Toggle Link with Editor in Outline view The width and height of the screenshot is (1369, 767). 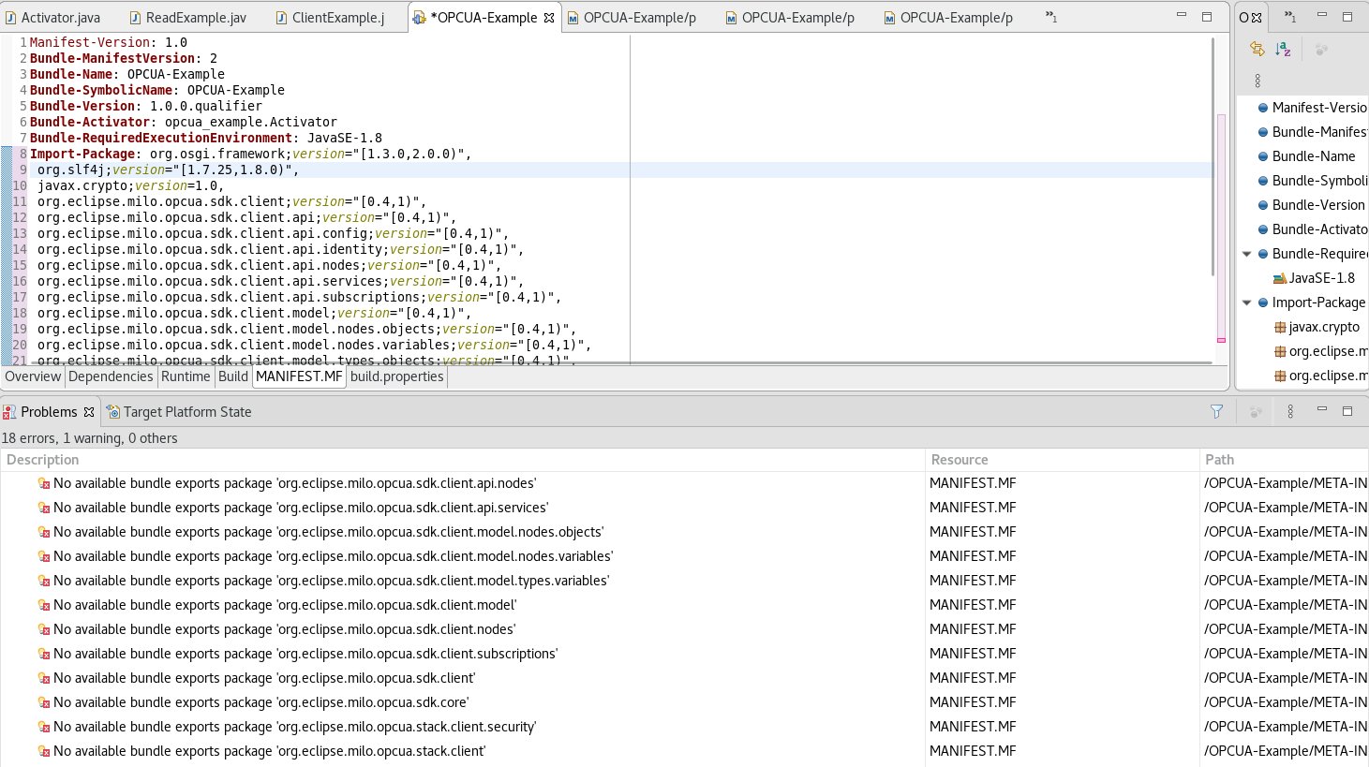point(1257,49)
